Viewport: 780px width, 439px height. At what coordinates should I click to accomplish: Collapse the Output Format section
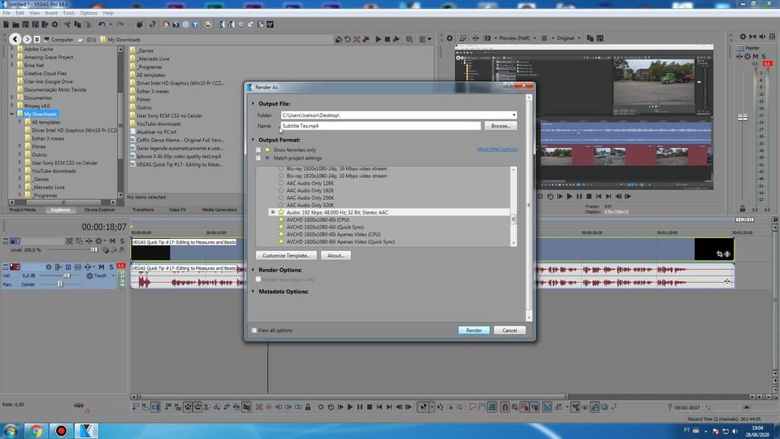tap(253, 140)
